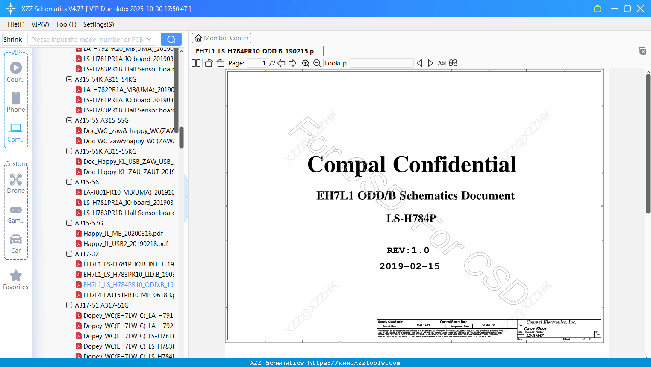Click the document viewer vertical scrollbar
This screenshot has width=651, height=367.
tap(648, 144)
